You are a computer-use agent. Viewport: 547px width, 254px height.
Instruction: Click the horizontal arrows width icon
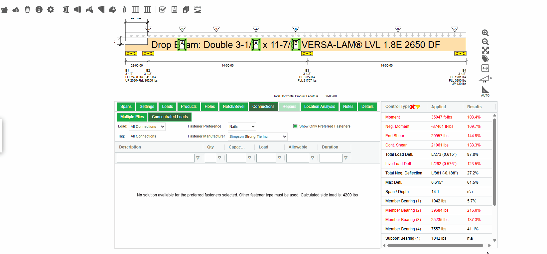pyautogui.click(x=485, y=68)
